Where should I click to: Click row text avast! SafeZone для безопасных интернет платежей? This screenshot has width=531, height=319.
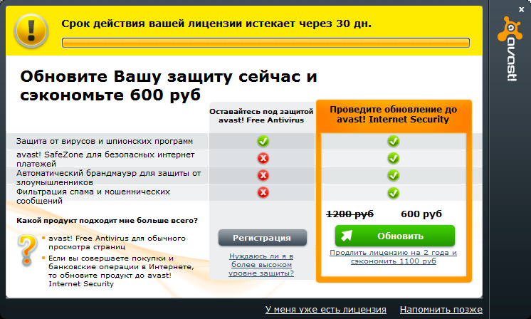(105, 159)
